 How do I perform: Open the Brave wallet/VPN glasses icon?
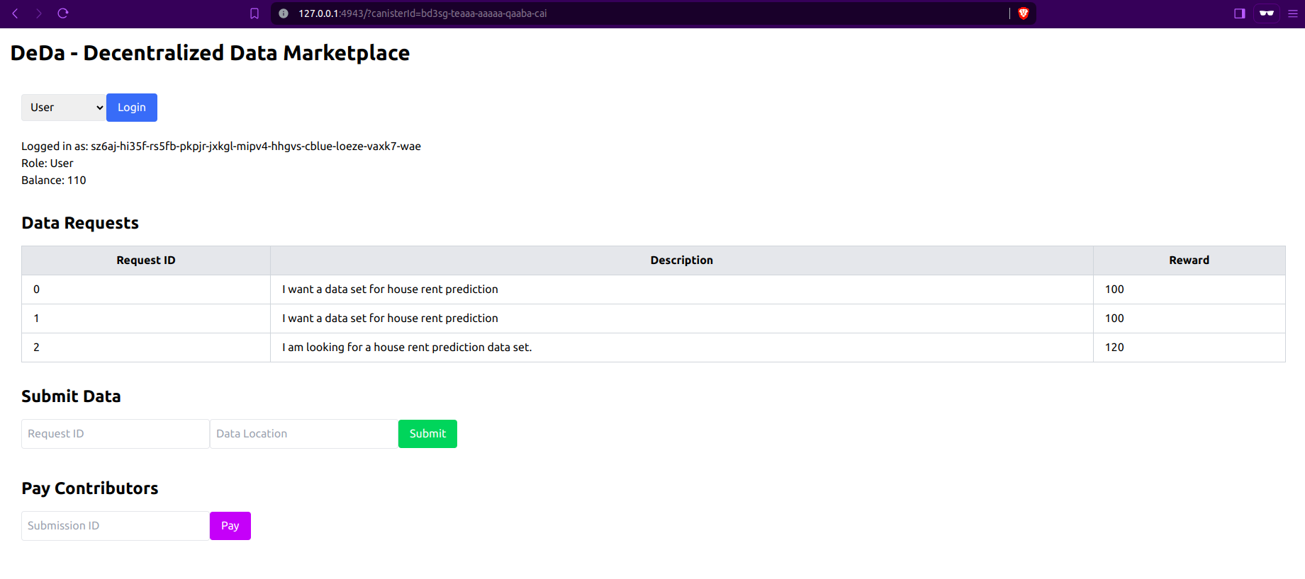[1267, 13]
